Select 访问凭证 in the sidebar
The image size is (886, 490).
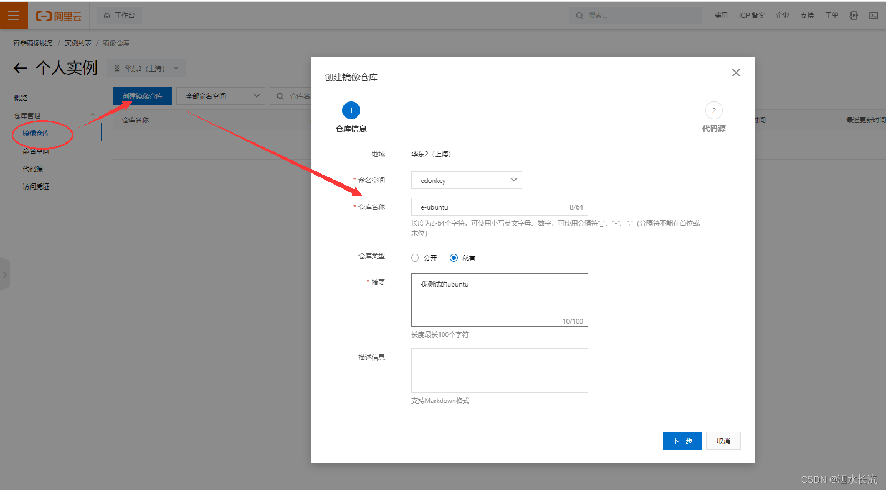point(36,186)
